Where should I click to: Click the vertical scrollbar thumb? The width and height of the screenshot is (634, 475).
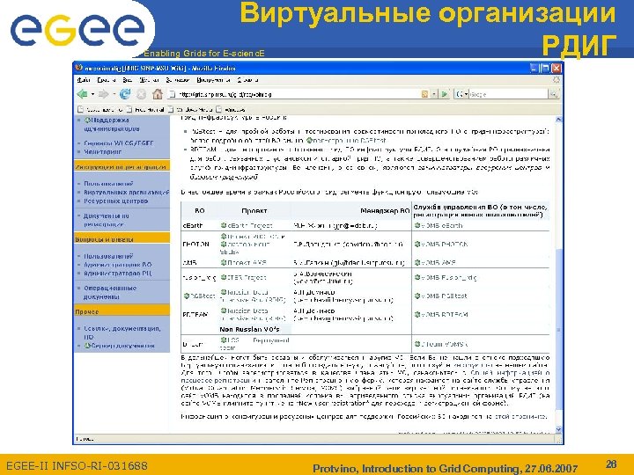[x=558, y=328]
